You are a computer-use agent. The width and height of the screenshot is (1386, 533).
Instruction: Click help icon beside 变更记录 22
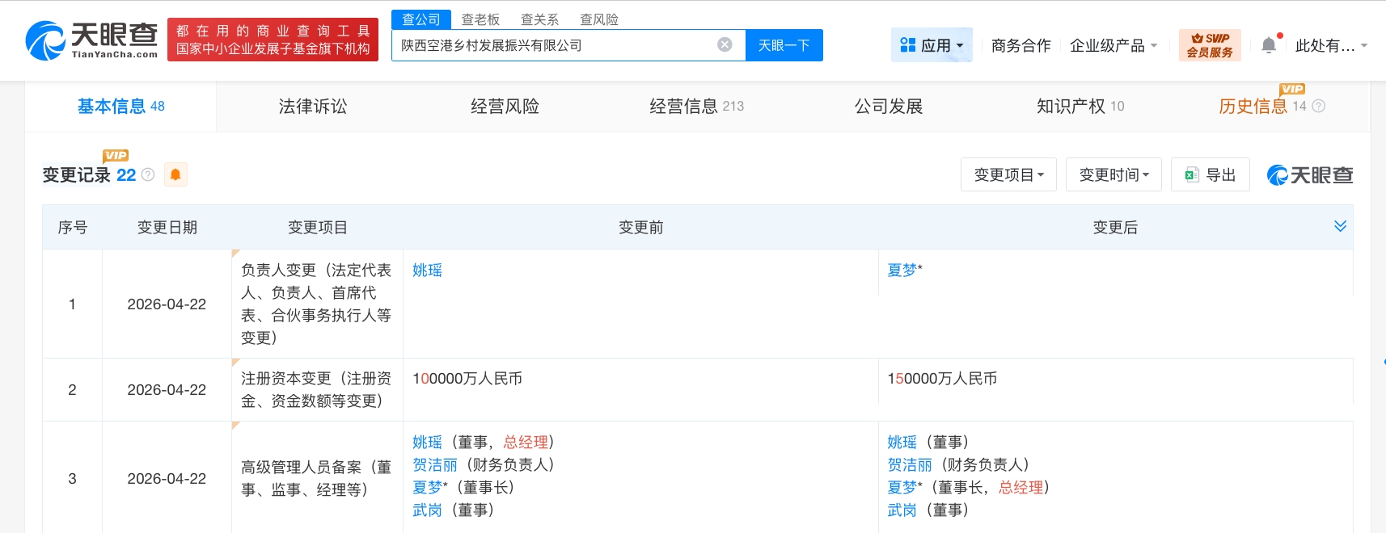(148, 174)
